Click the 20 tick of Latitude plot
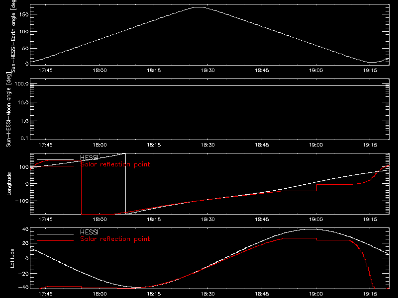The height and width of the screenshot is (298, 398). [x=25, y=243]
